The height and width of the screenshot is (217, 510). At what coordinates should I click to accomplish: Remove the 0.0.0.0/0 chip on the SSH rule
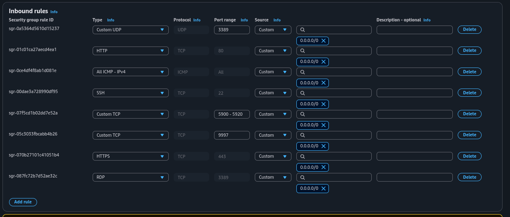point(324,104)
